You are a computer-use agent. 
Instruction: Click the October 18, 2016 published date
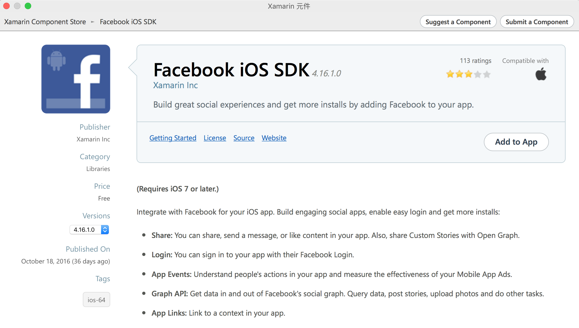[66, 261]
